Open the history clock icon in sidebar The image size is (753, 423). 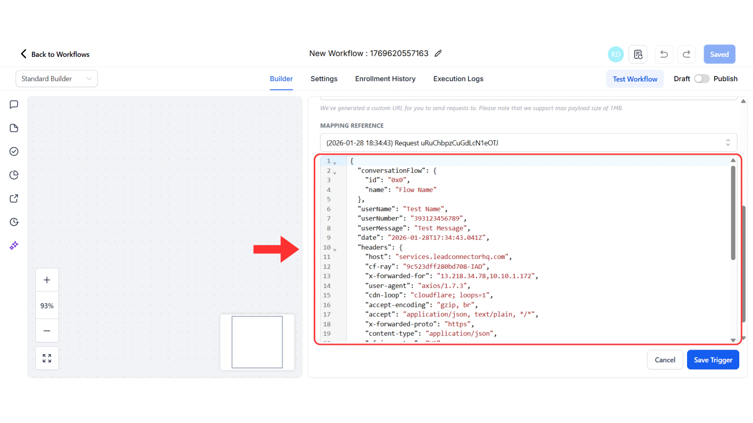tap(14, 222)
